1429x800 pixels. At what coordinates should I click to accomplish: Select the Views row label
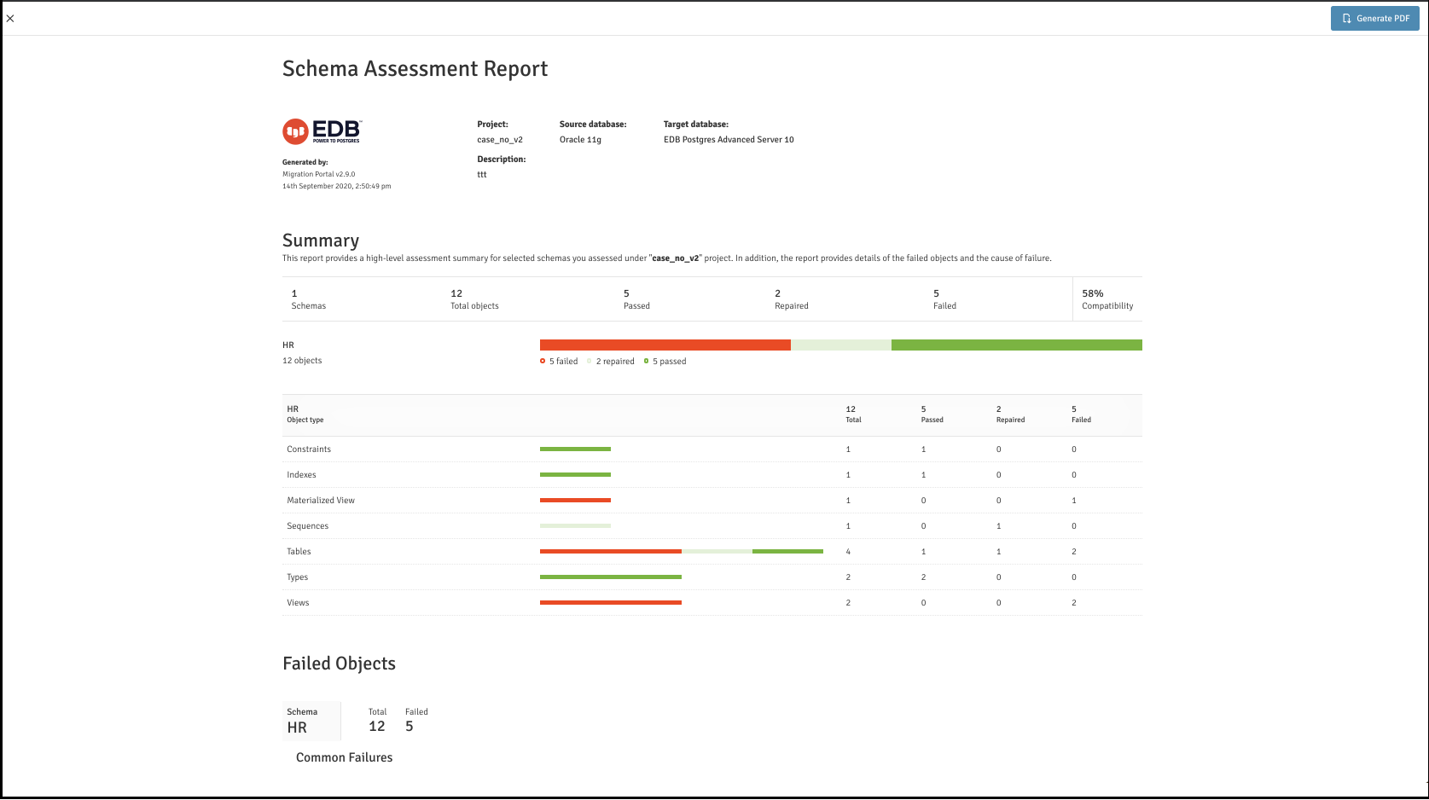tap(298, 603)
